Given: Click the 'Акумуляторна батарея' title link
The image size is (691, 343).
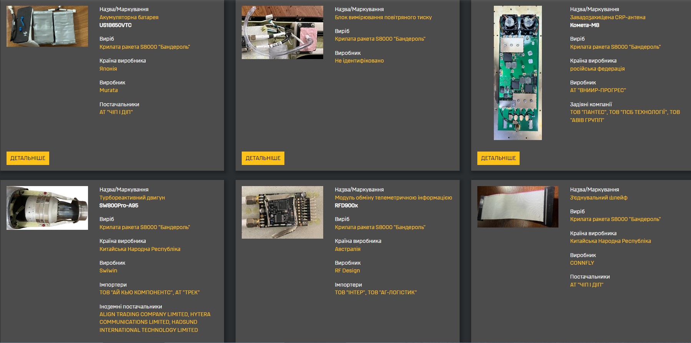Looking at the screenshot, I should 129,17.
